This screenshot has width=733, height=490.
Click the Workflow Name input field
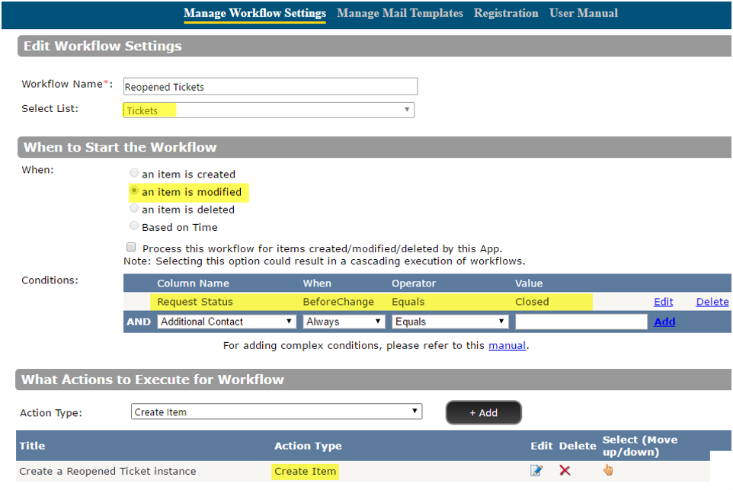[270, 86]
